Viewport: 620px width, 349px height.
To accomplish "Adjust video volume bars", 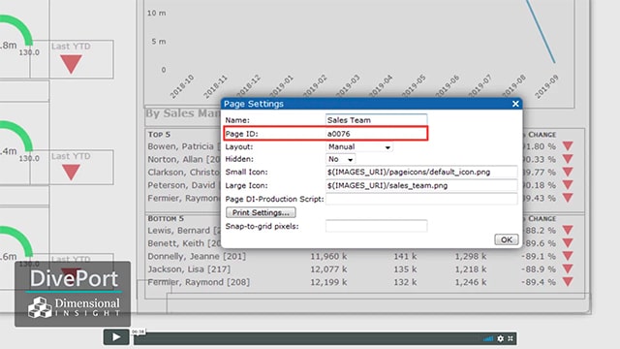I will pos(488,338).
